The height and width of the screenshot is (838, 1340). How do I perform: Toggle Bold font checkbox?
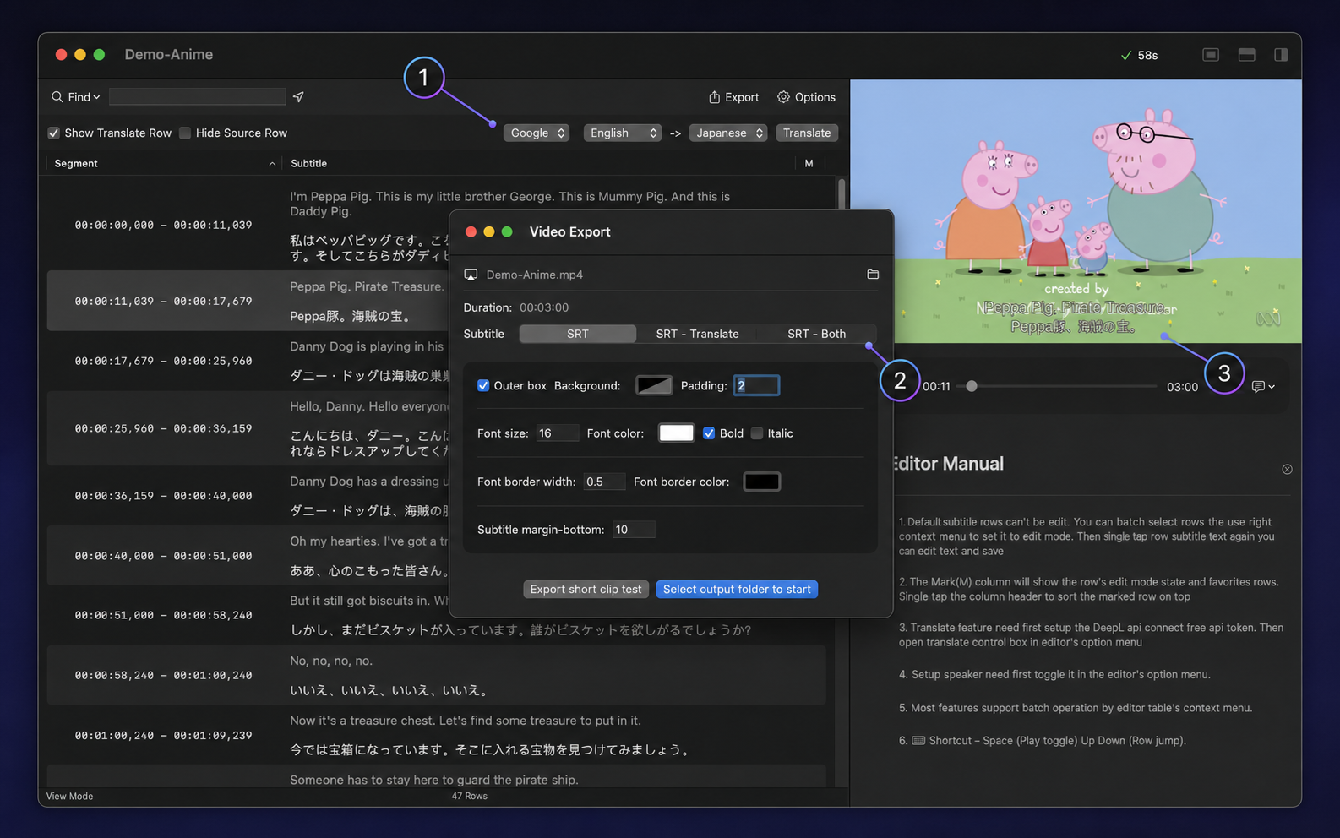(x=709, y=433)
